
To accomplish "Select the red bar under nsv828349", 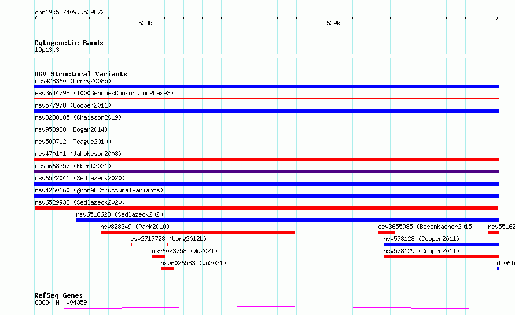I will (198, 232).
